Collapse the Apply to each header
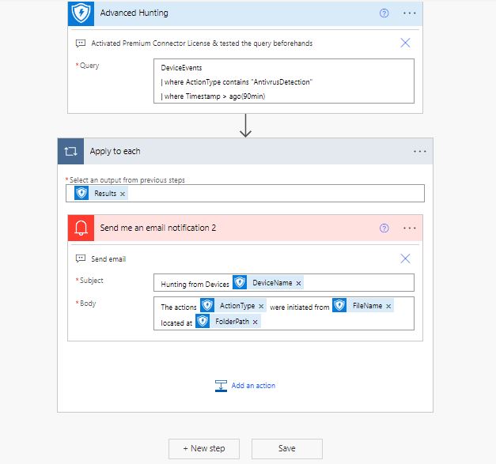 tap(245, 151)
